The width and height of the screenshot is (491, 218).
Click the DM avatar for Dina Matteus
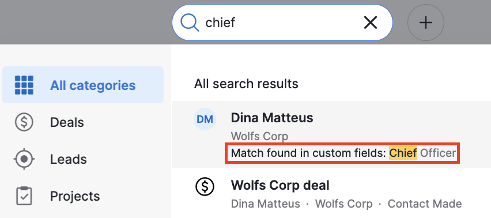tap(205, 119)
